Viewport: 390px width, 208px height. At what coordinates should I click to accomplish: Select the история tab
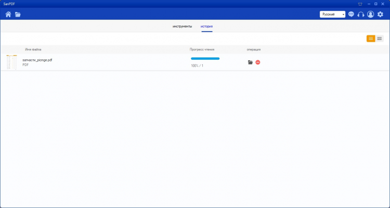207,26
